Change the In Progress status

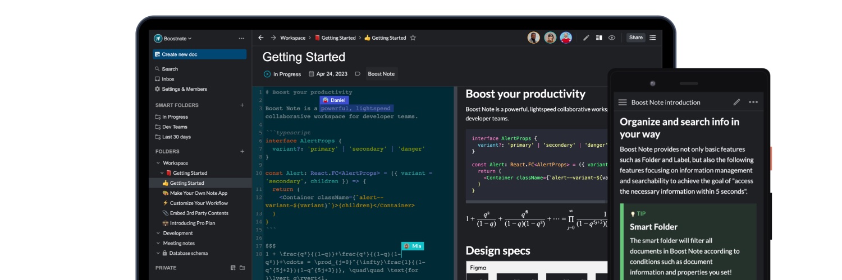coord(282,74)
